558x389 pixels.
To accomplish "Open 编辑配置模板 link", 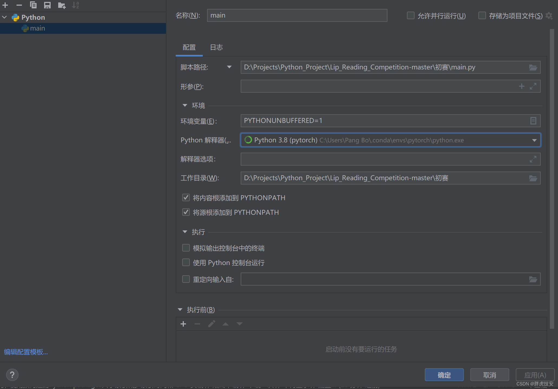I will pos(26,352).
